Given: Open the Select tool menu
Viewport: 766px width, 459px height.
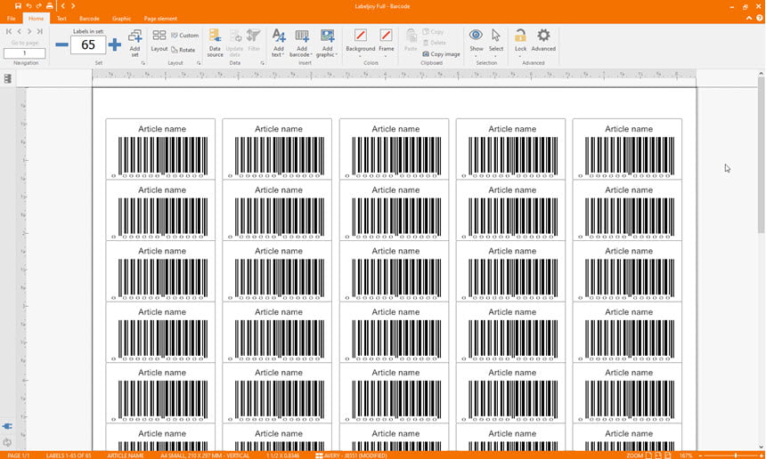Looking at the screenshot, I should tap(496, 43).
